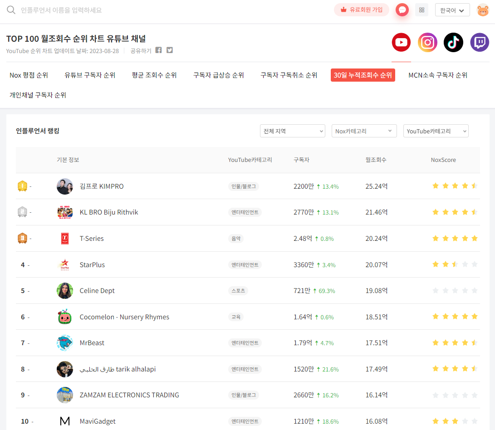Open KL BRO Biju Rithvik name link
The height and width of the screenshot is (430, 495).
[x=109, y=212]
